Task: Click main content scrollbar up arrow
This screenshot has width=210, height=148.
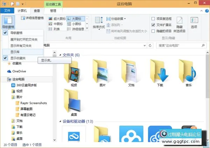Action: 208,53
